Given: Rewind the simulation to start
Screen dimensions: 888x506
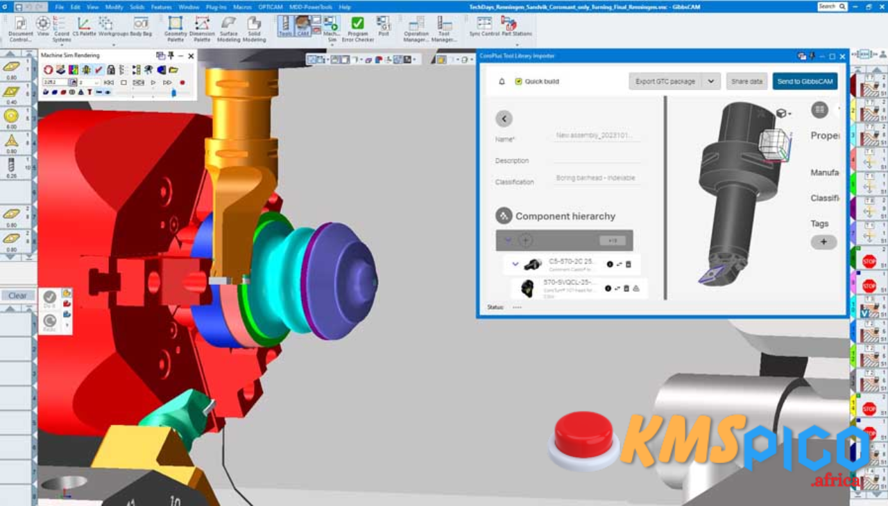Looking at the screenshot, I should [109, 82].
